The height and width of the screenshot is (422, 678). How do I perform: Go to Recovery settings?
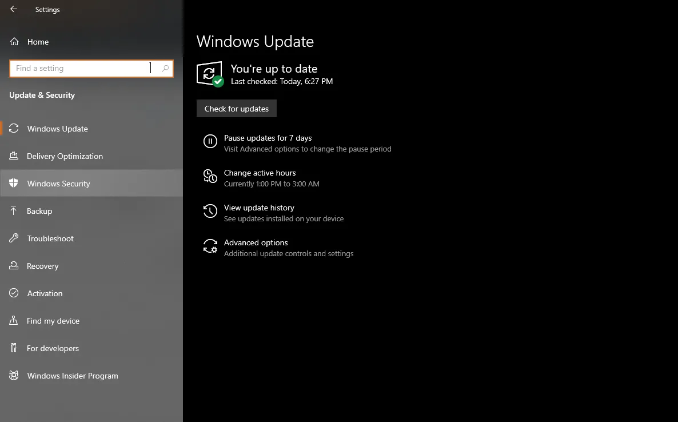click(x=42, y=266)
